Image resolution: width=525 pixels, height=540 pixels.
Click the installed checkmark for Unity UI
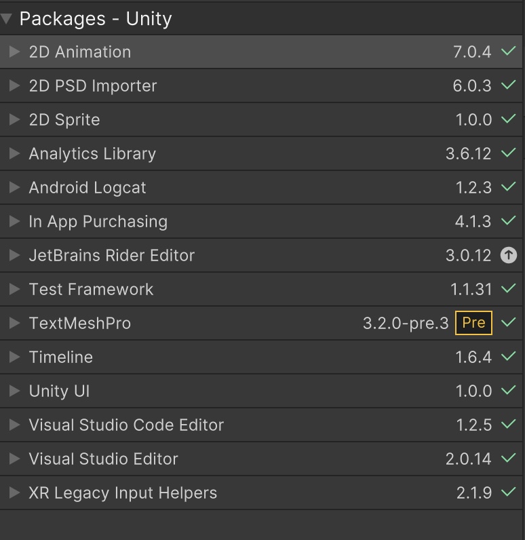tap(509, 390)
